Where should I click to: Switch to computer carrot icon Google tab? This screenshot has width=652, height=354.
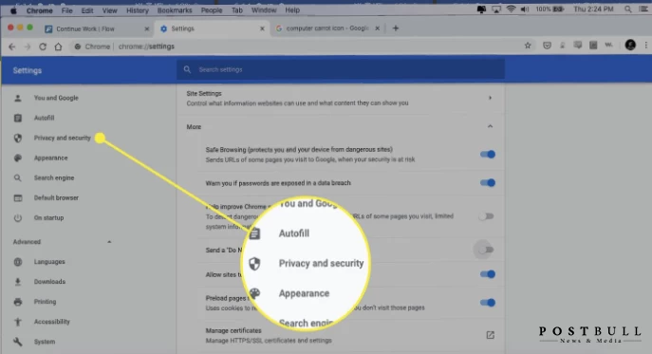tap(327, 28)
